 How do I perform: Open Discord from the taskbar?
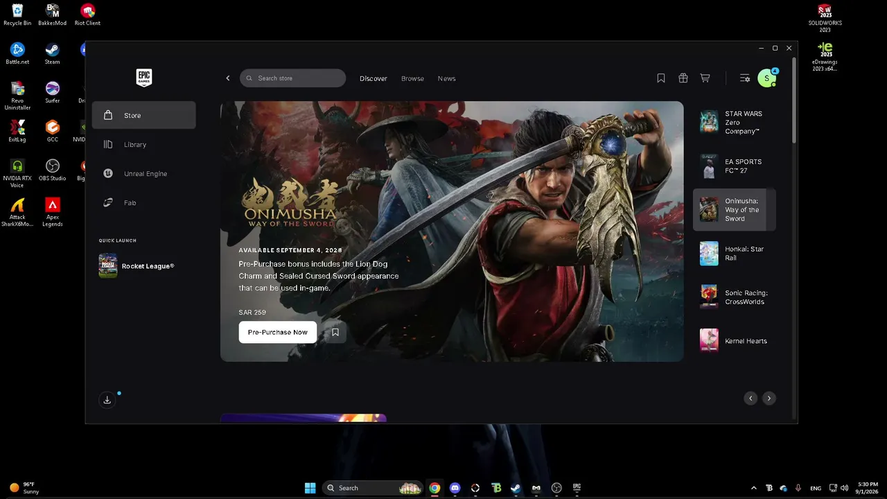tap(455, 488)
